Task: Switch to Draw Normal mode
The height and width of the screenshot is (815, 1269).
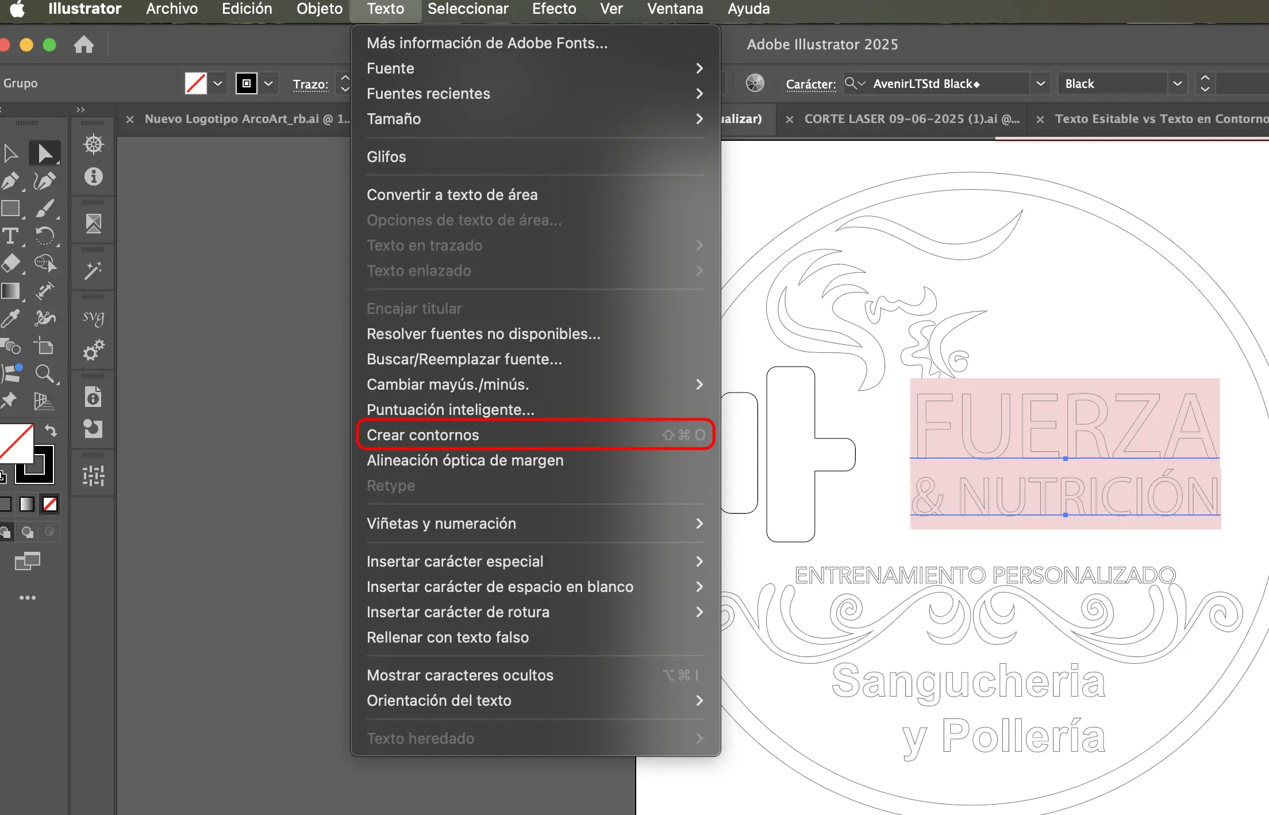Action: click(x=6, y=532)
